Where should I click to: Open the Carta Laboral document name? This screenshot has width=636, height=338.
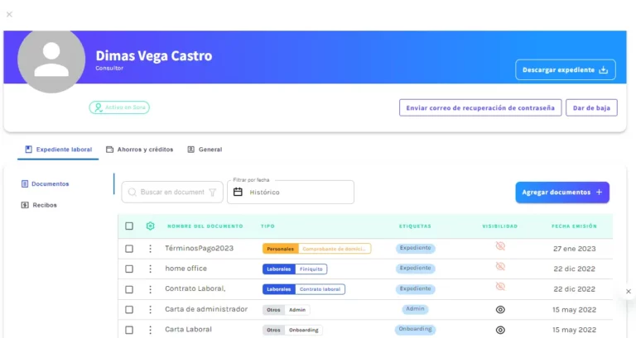pyautogui.click(x=188, y=329)
